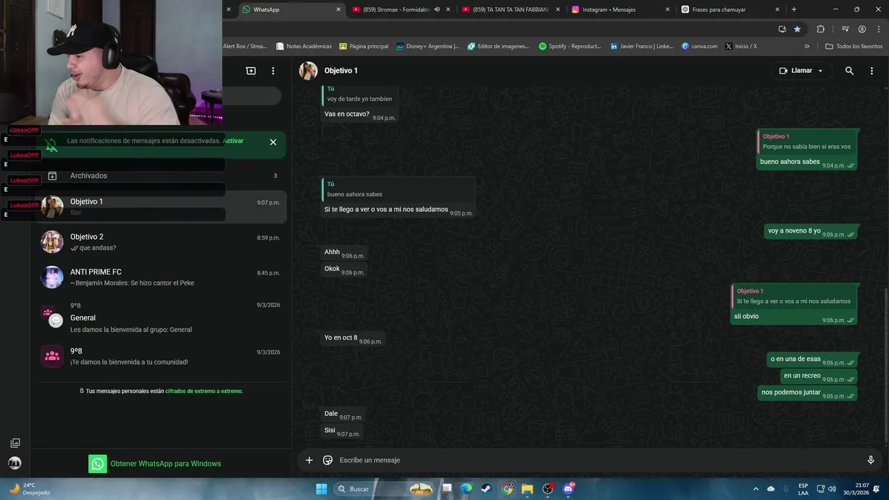Click the browser profile avatar icon

pos(862,29)
